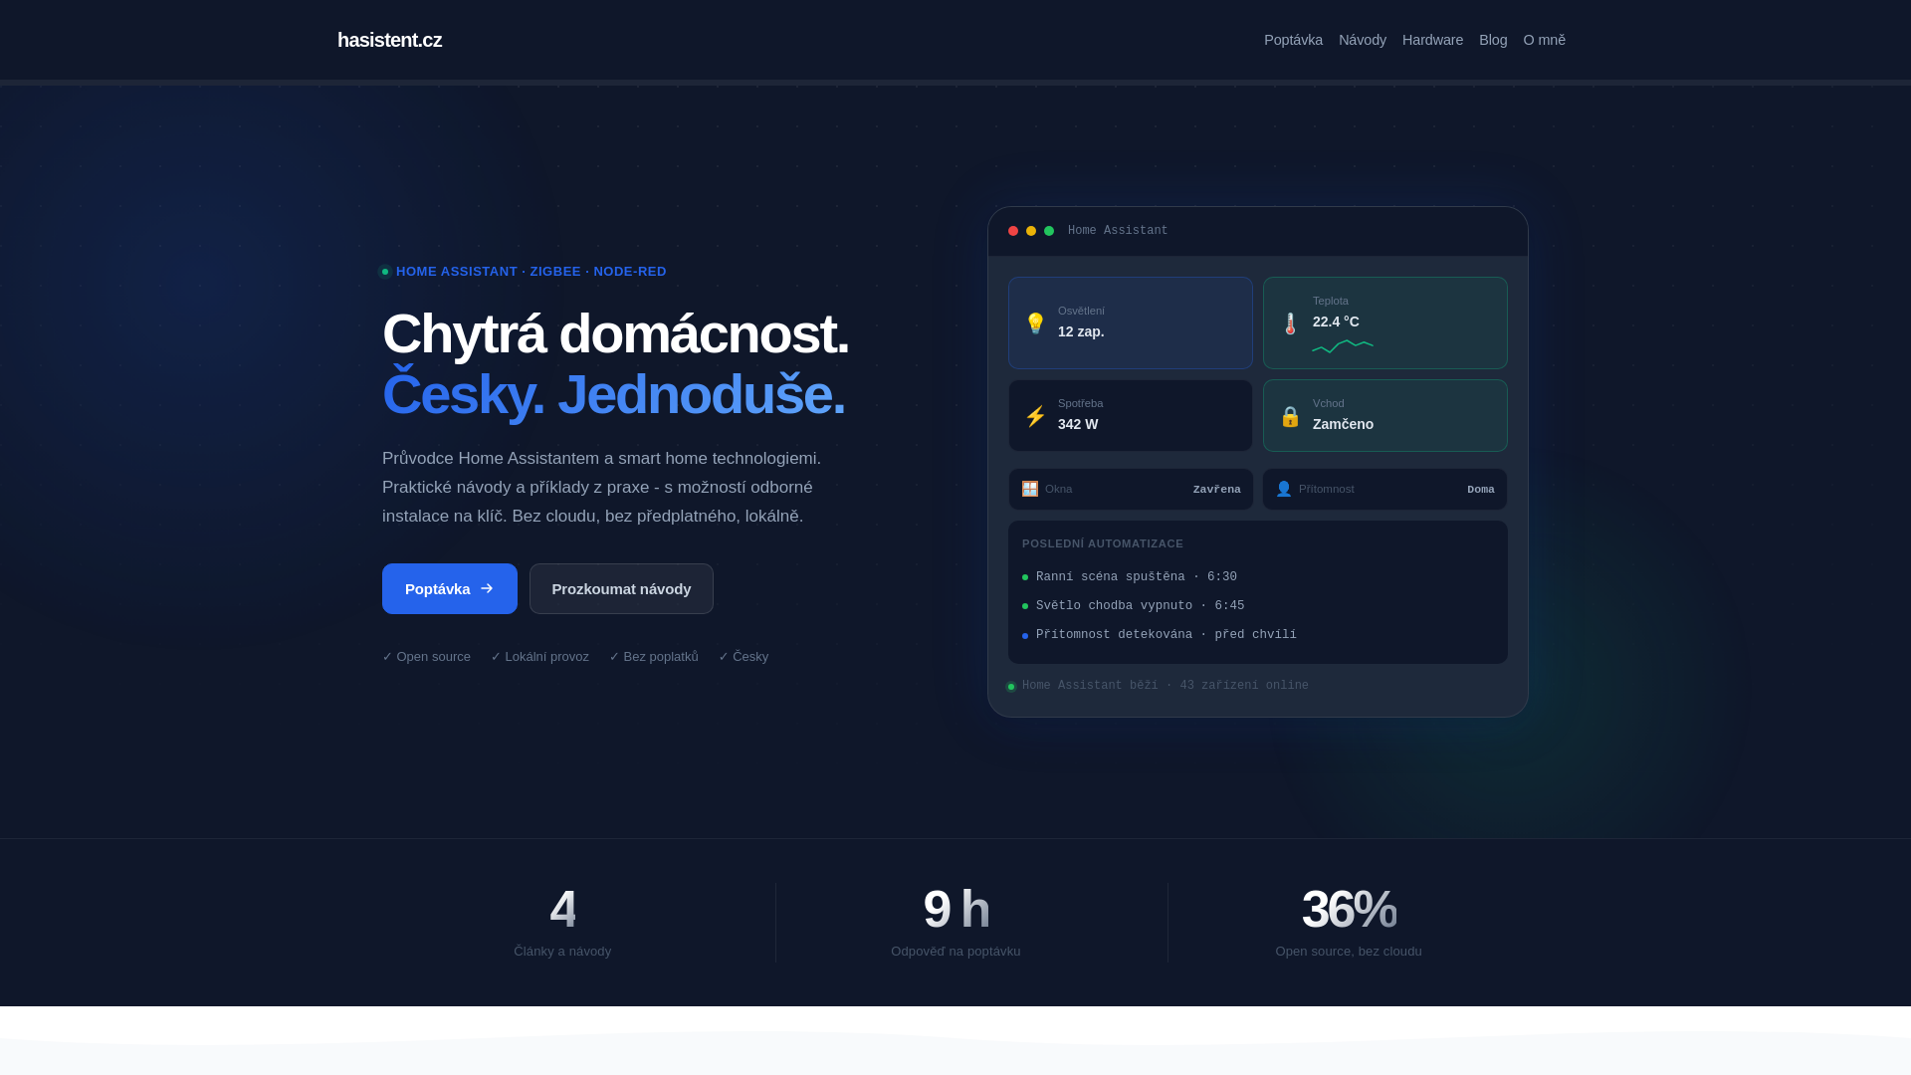Select Blog in the navigation bar
1911x1075 pixels.
point(1493,40)
